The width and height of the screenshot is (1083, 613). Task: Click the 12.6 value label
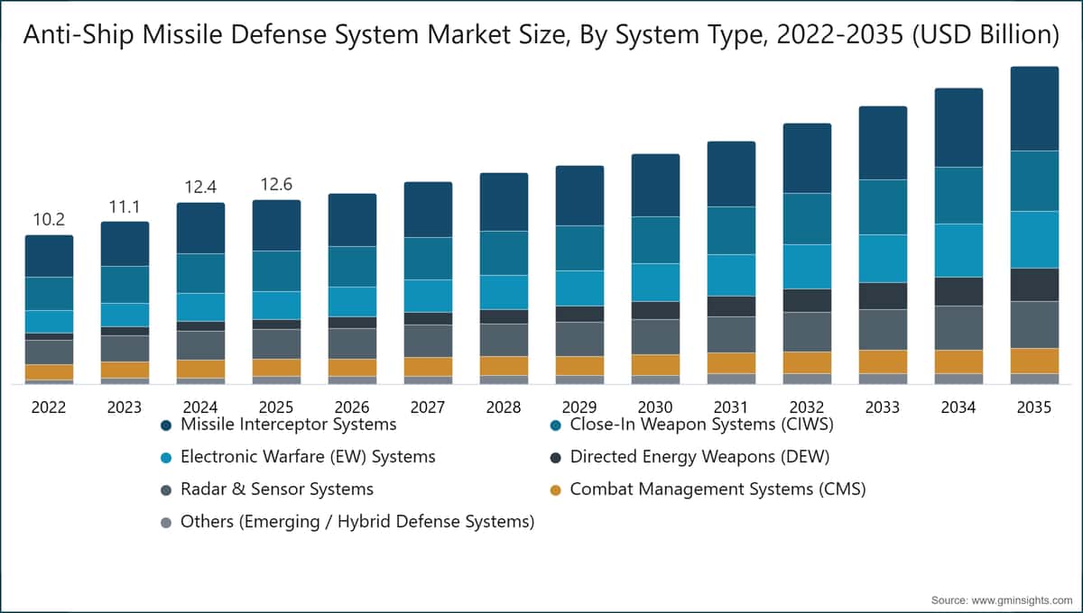click(x=276, y=185)
